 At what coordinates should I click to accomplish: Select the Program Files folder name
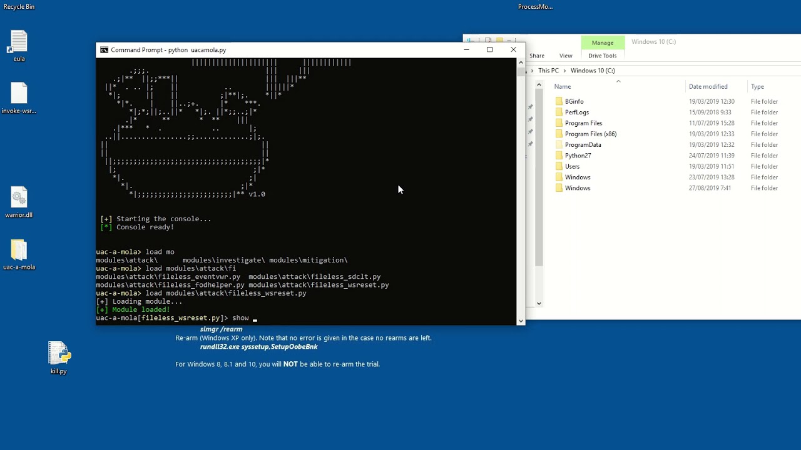[x=583, y=123]
